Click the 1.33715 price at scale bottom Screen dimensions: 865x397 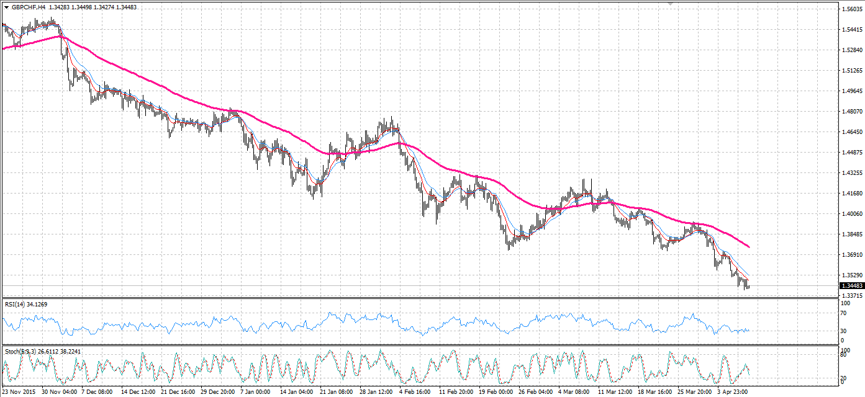(x=851, y=296)
